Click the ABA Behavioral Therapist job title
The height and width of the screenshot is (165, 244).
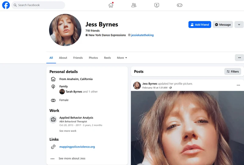(73, 121)
